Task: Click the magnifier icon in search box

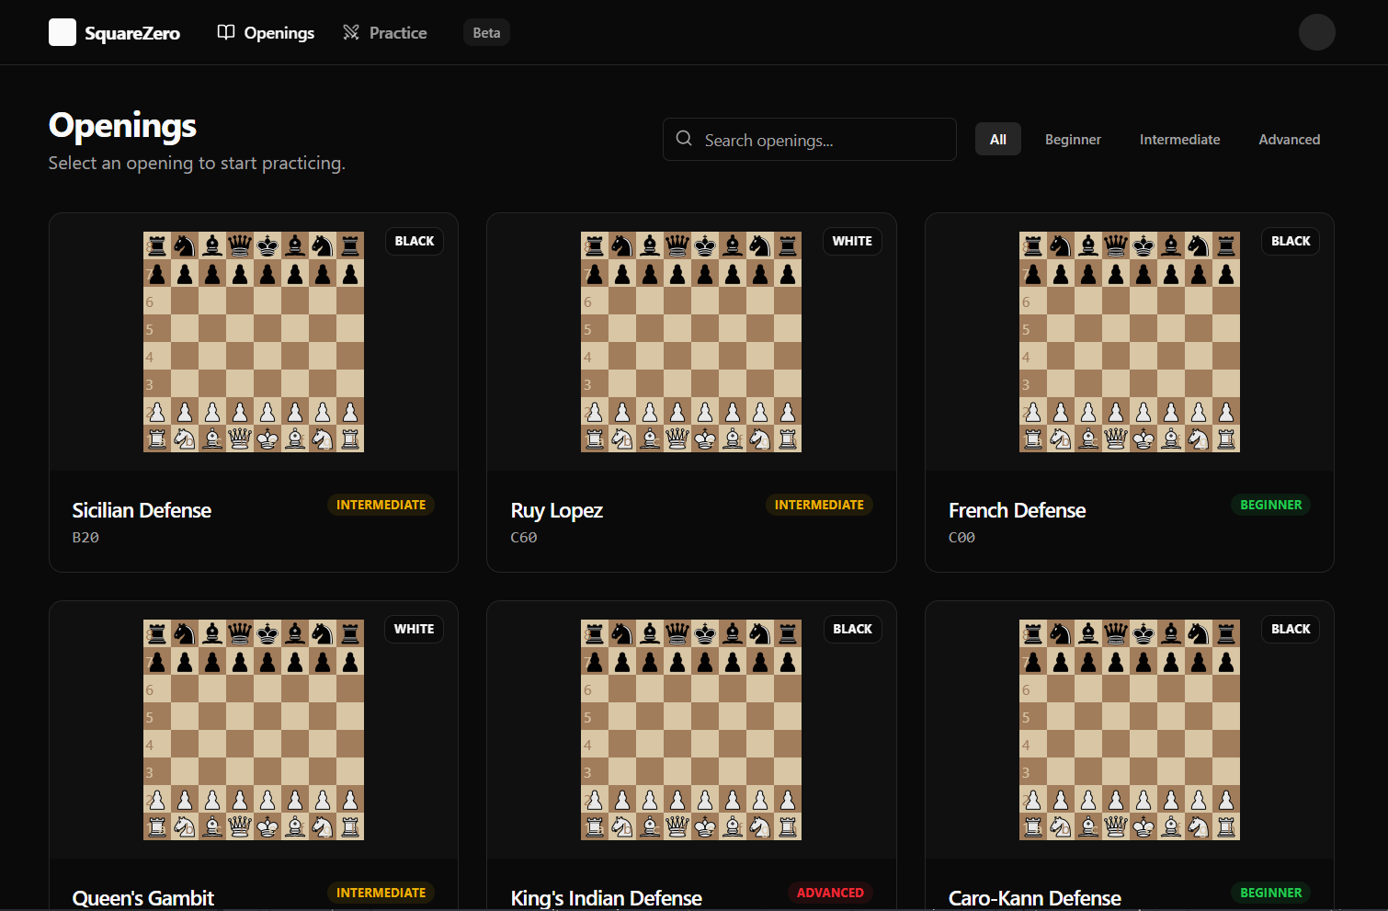Action: tap(684, 139)
